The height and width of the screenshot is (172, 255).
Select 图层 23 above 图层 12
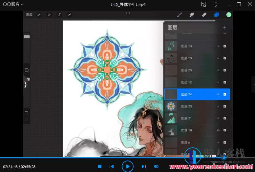pos(197,70)
